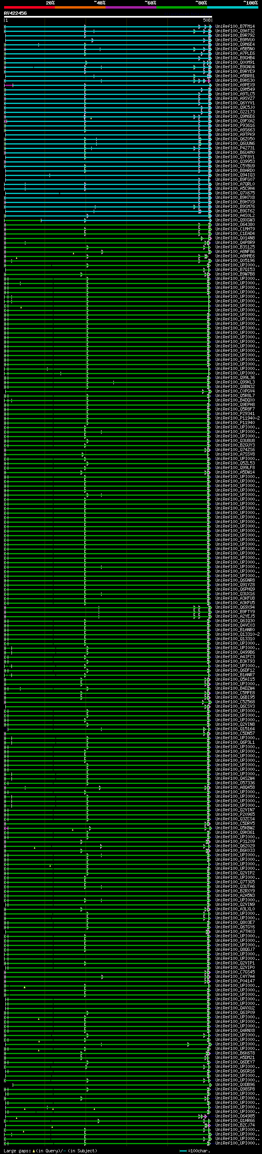Select the UniRef100_P93616 label

235,125
